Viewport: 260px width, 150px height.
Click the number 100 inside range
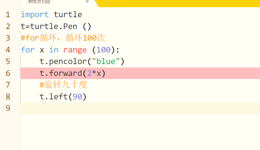click(x=103, y=50)
